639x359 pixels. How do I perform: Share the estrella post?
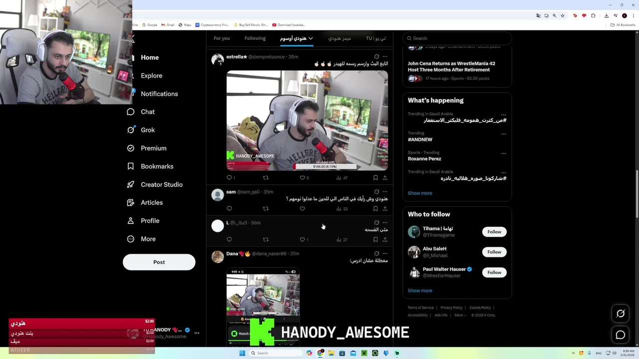pos(385,178)
